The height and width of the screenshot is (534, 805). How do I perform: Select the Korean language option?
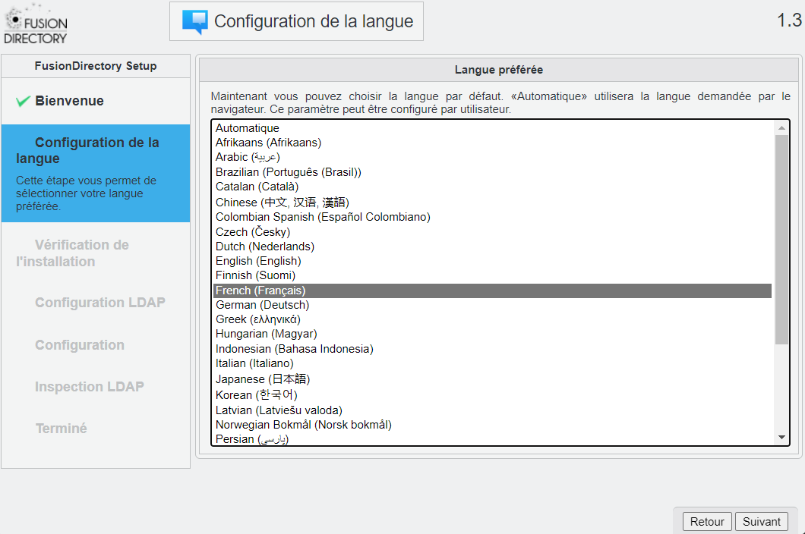coord(492,395)
